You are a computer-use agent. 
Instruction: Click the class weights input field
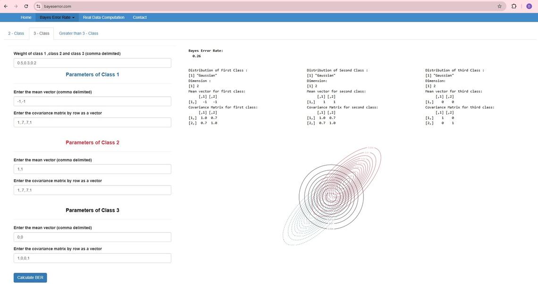click(92, 63)
